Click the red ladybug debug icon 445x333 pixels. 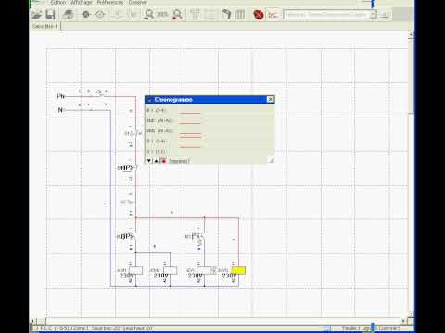(x=259, y=15)
